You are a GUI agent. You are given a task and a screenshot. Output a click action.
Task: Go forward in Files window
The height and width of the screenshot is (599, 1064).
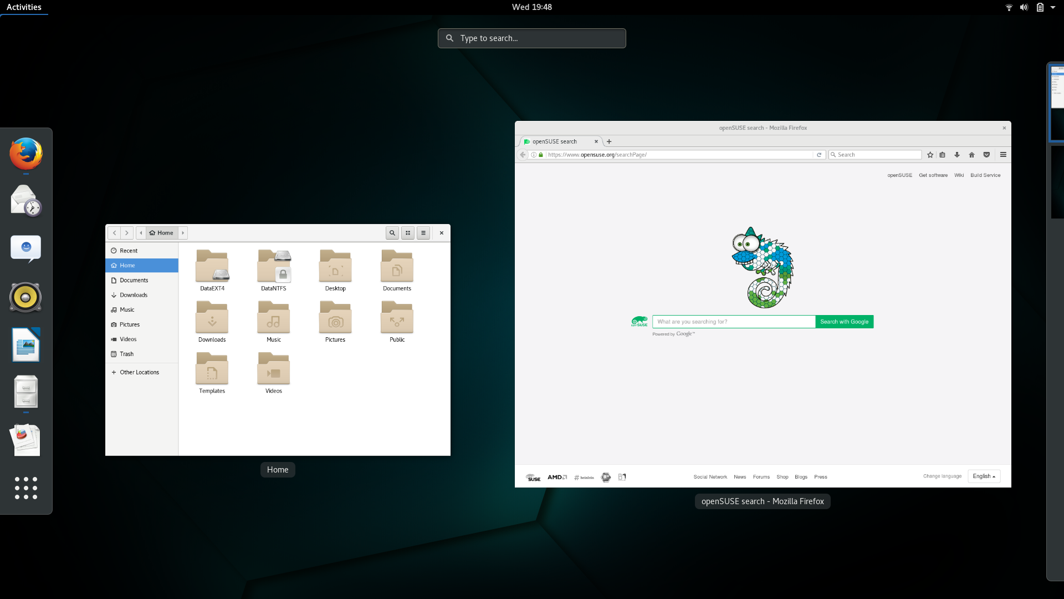tap(127, 233)
